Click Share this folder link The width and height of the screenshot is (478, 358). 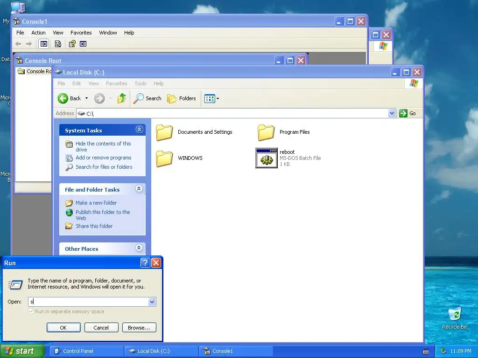click(x=94, y=226)
